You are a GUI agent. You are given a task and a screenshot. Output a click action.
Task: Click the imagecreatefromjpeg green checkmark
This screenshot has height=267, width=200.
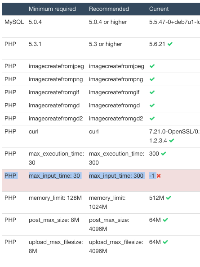point(152,66)
